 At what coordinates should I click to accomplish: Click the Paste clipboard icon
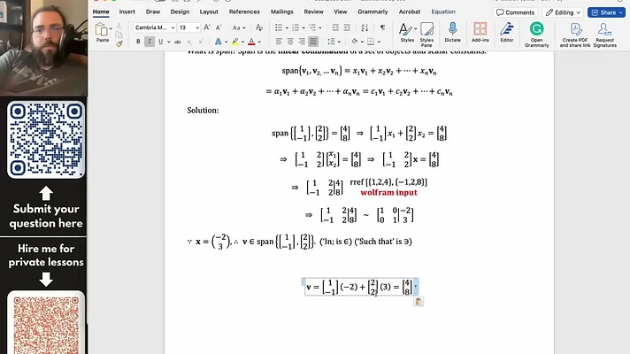click(x=101, y=30)
